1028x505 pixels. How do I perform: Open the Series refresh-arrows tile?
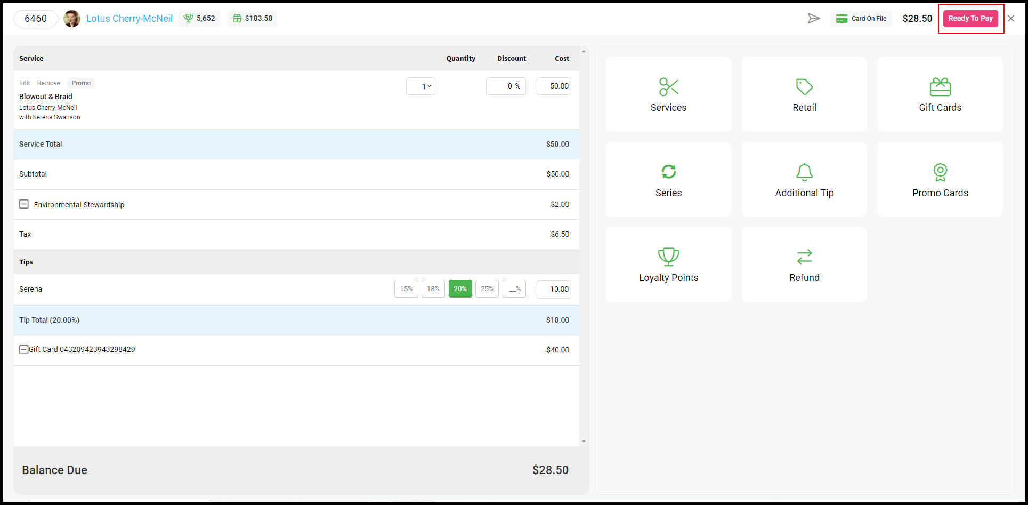coord(668,179)
